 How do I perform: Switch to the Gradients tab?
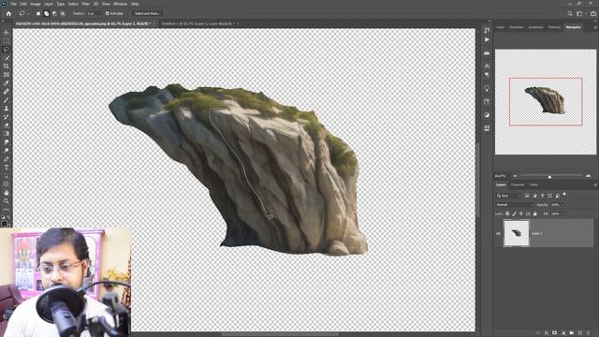[535, 27]
